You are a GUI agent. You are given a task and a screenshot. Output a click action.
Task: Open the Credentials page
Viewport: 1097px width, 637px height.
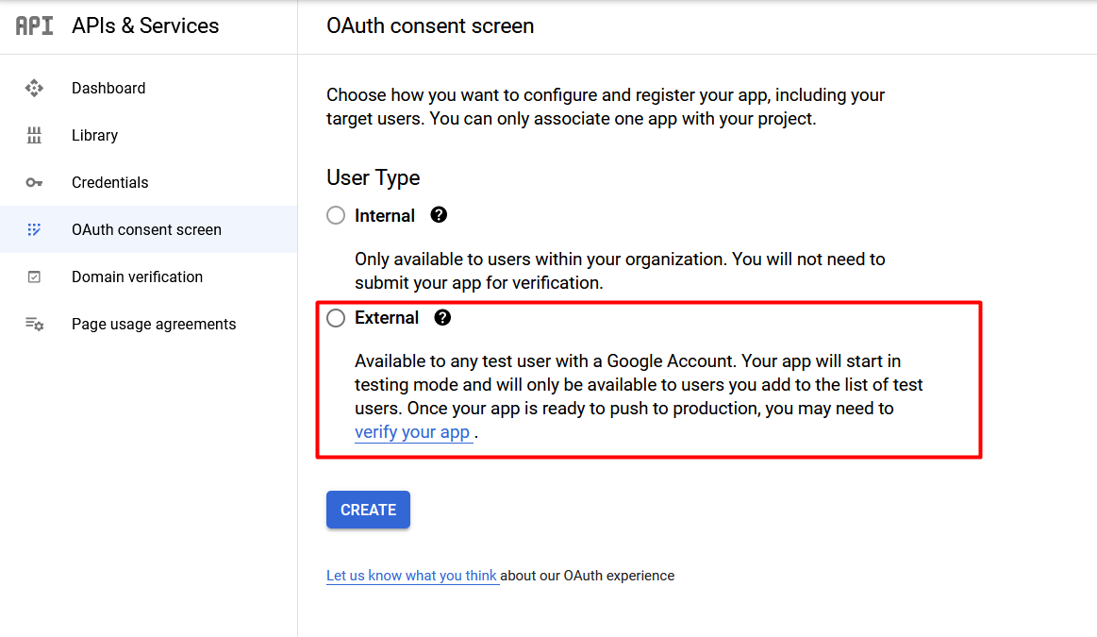[x=148, y=183]
